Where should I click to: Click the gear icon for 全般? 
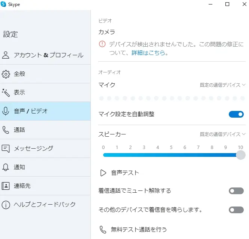pos(6,74)
